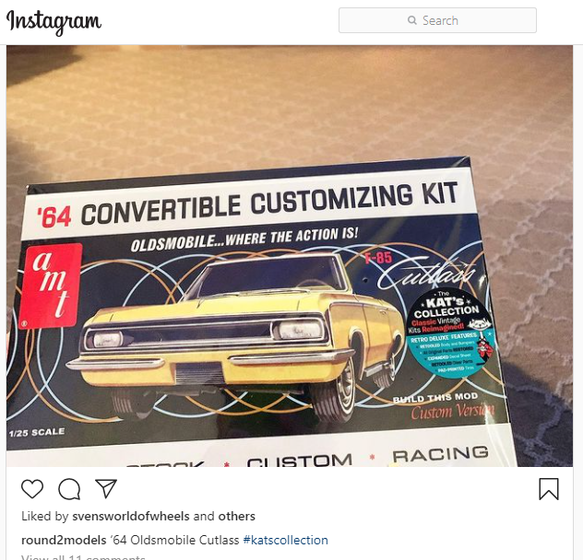Click the magnifier icon in search box
The width and height of the screenshot is (583, 560).
point(412,20)
